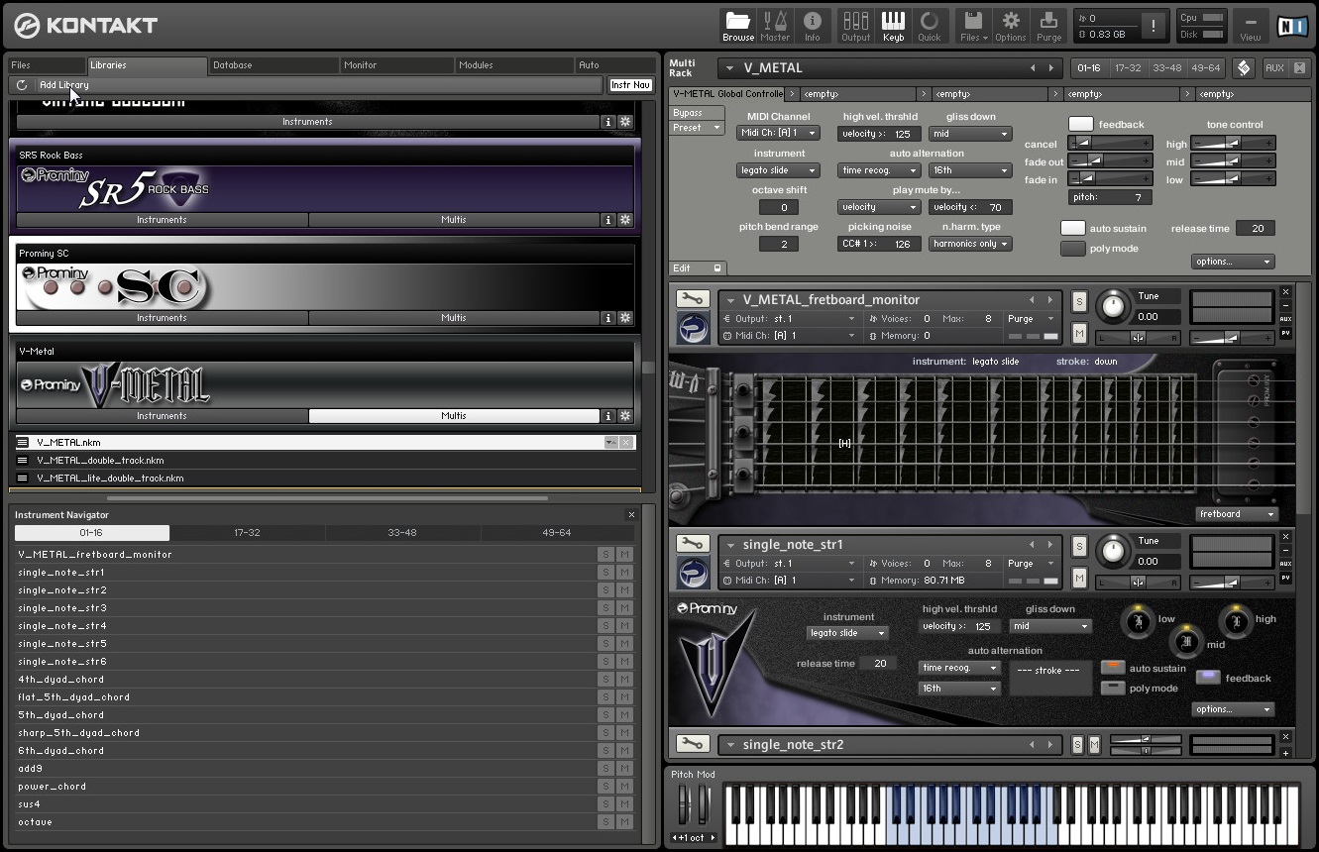This screenshot has height=852, width=1319.
Task: Enable auto sustain in Global Controller
Action: 1073,229
